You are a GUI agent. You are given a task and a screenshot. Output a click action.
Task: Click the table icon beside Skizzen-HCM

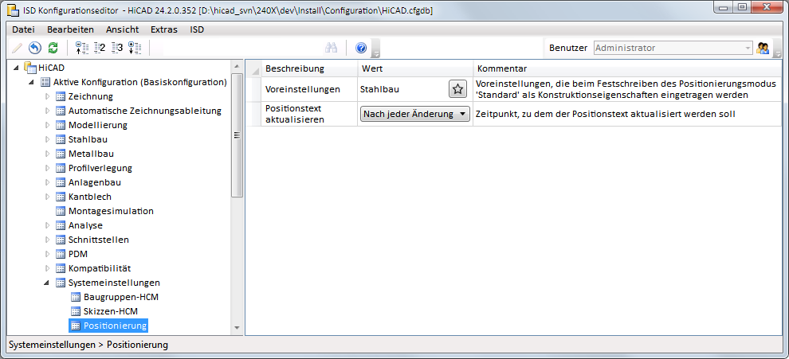click(x=76, y=311)
